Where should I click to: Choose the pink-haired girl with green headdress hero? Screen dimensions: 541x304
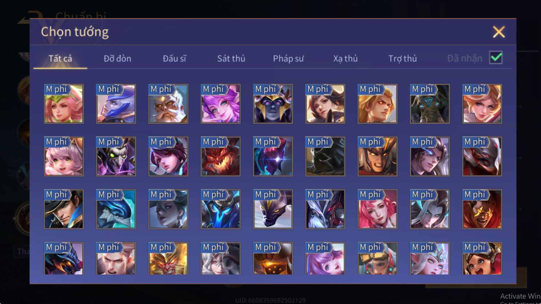coord(64,104)
